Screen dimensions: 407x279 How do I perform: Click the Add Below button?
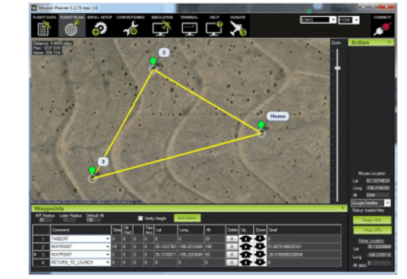[187, 218]
